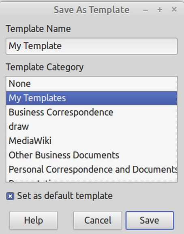
Task: Minimize the dialog using the dash icon
Action: click(x=145, y=10)
